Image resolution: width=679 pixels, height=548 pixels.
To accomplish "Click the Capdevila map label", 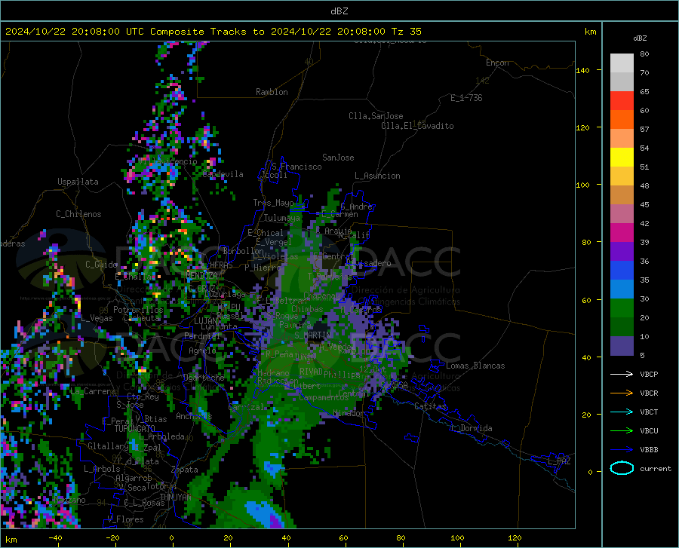I will click(223, 174).
